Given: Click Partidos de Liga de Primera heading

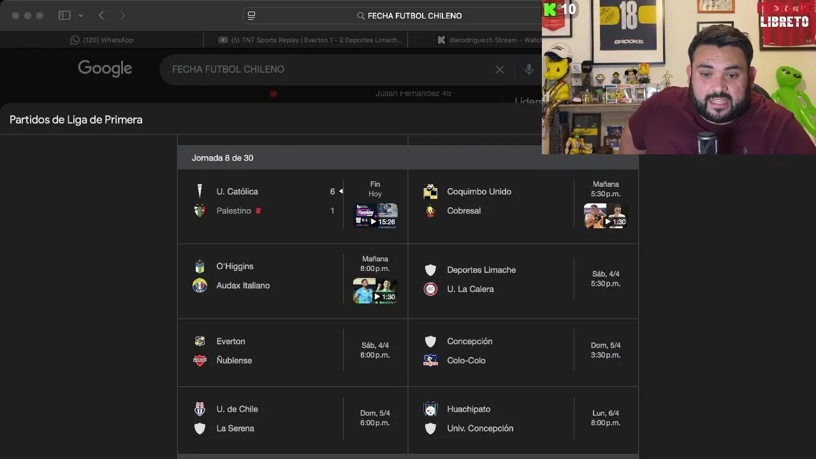Looking at the screenshot, I should tap(76, 120).
